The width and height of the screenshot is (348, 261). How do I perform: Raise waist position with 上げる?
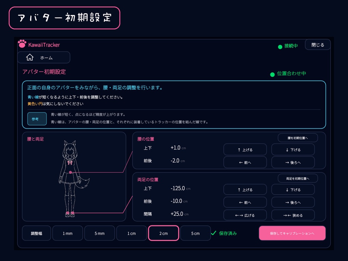(x=245, y=150)
